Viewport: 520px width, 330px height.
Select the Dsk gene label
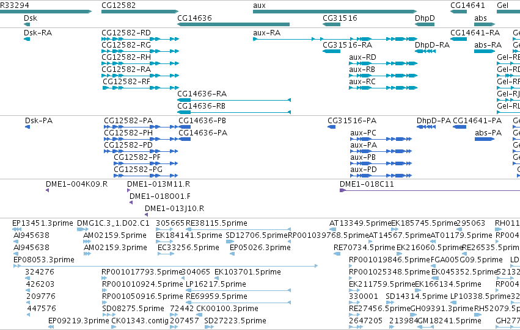click(31, 18)
